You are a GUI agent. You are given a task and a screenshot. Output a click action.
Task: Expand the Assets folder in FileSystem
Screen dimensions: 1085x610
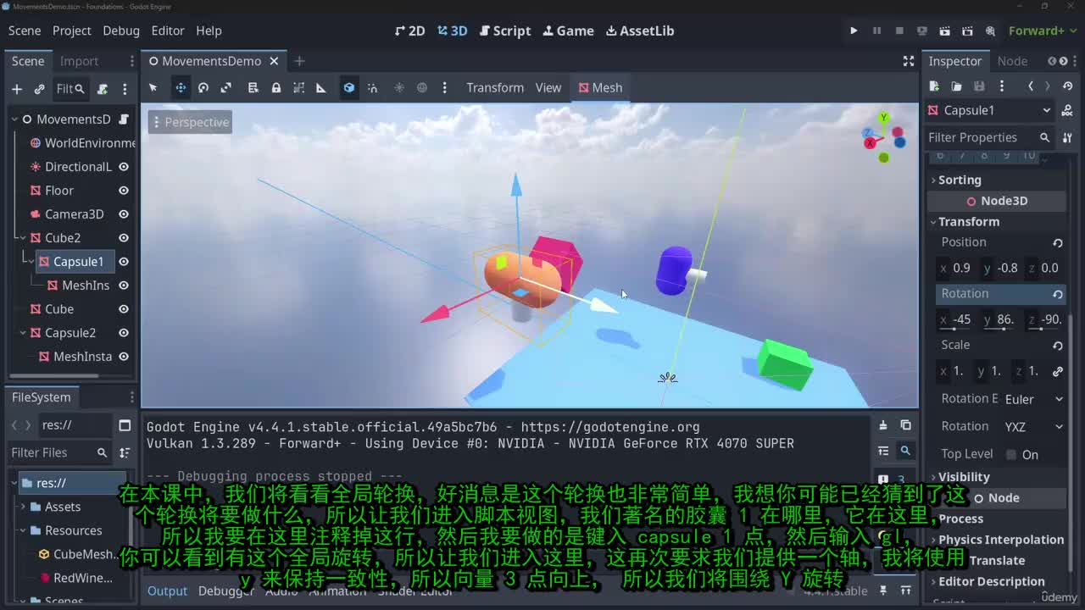tap(23, 507)
